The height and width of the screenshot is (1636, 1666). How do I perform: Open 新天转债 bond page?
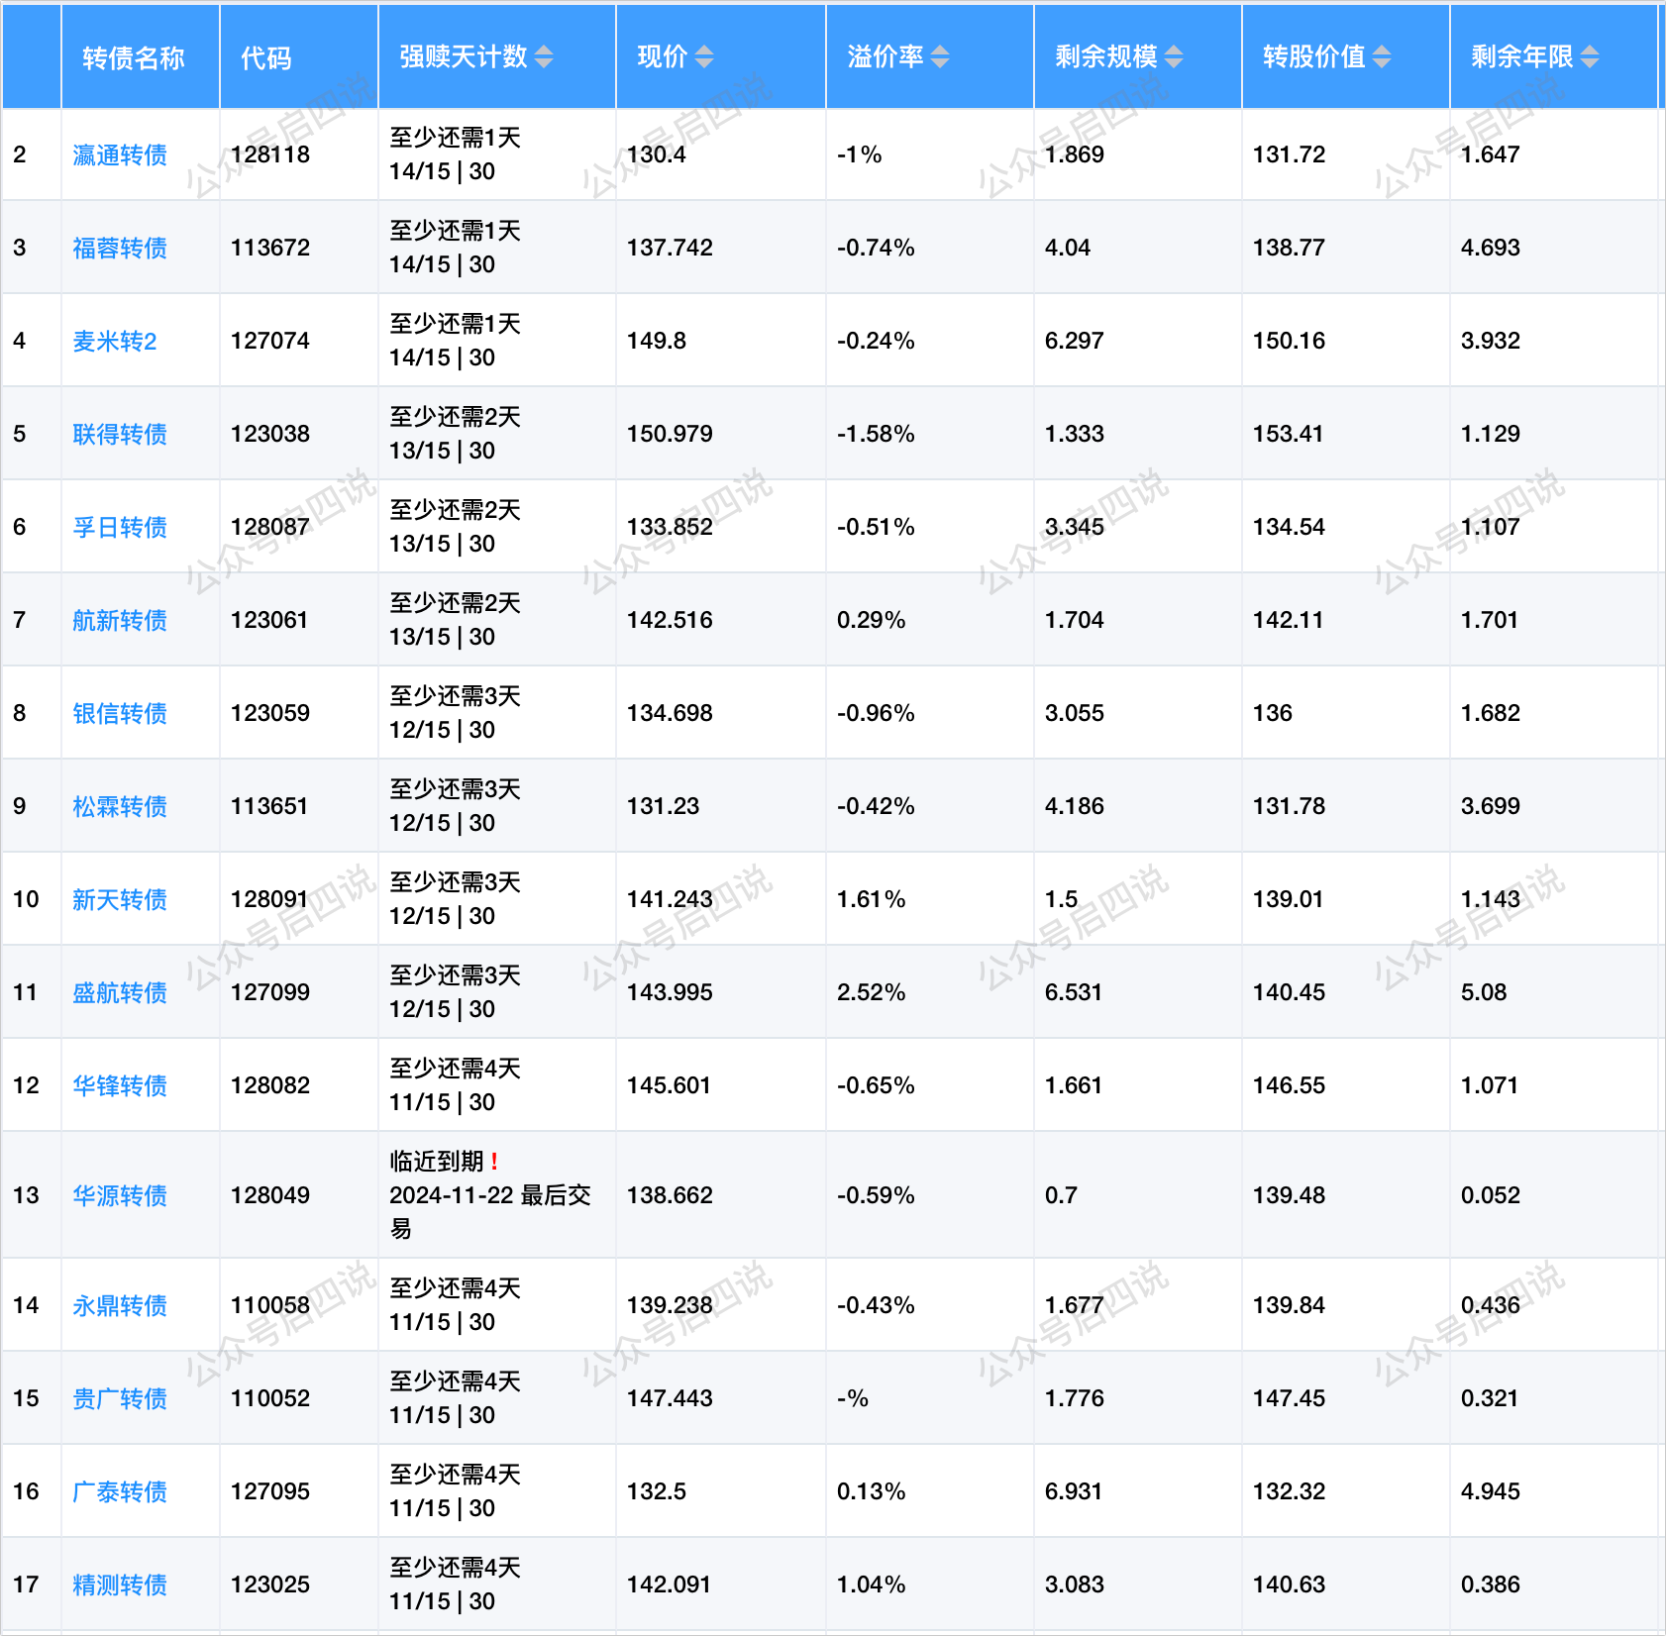click(120, 900)
